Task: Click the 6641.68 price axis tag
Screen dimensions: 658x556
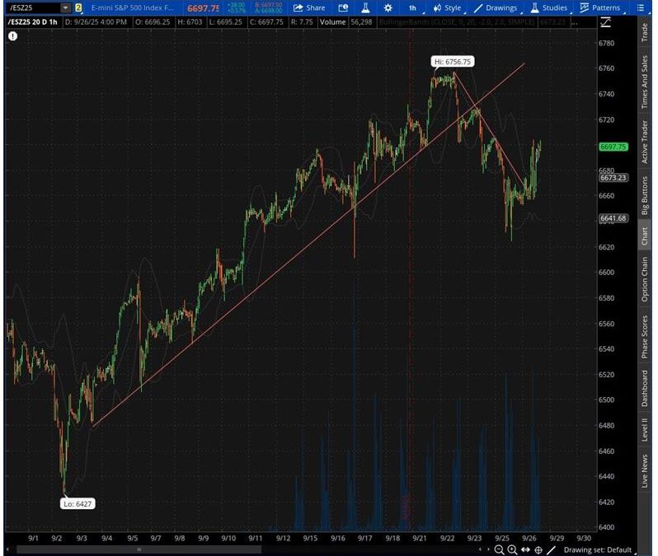Action: (613, 218)
